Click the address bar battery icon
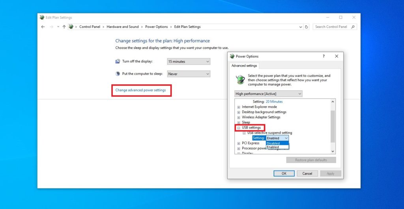The height and width of the screenshot is (209, 404). coord(71,26)
